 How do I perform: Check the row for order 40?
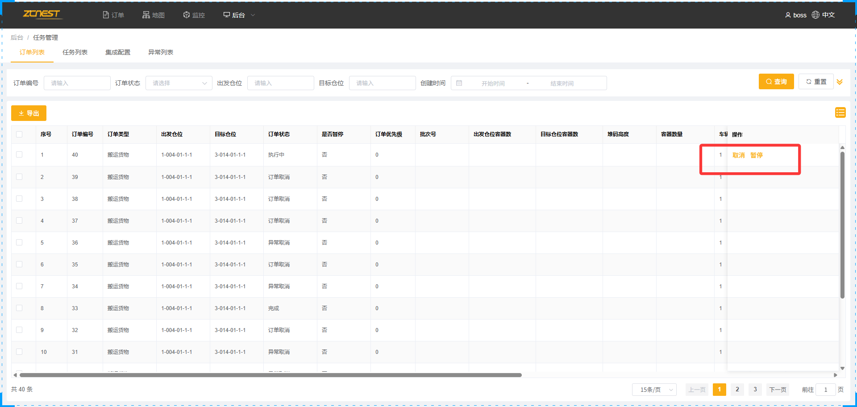pyautogui.click(x=19, y=154)
